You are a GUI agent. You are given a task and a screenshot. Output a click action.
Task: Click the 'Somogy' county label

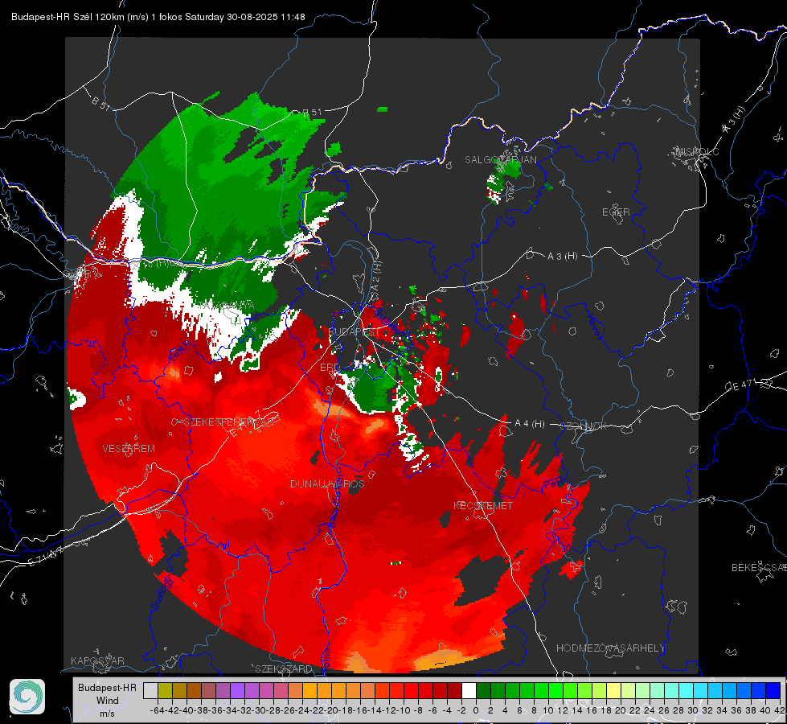tap(162, 594)
